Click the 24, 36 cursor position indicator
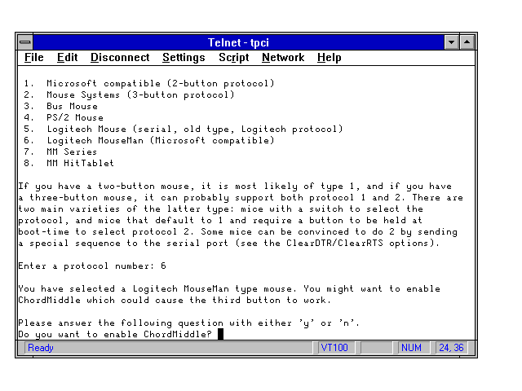Image resolution: width=522 pixels, height=391 pixels. click(x=450, y=348)
